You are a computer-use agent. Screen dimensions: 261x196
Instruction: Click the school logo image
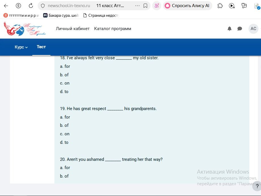(24, 29)
